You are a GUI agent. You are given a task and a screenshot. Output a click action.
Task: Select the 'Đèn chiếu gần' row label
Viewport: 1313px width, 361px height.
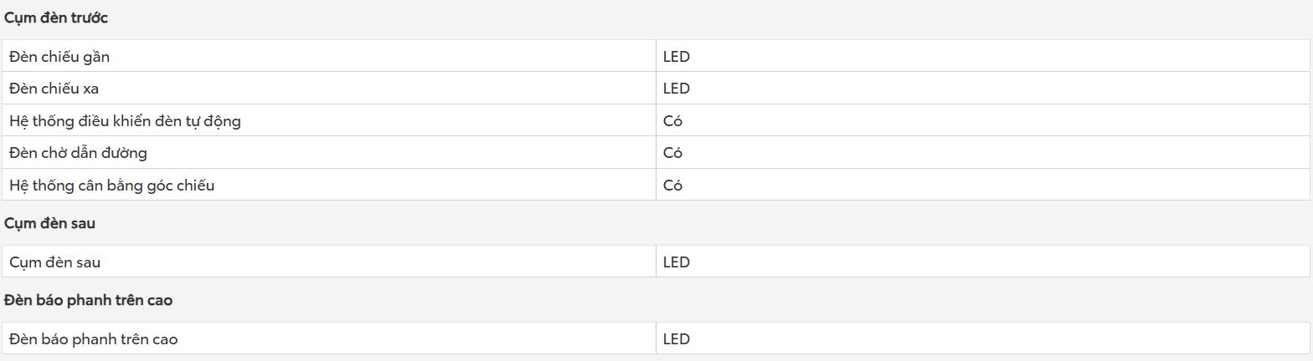tap(59, 57)
